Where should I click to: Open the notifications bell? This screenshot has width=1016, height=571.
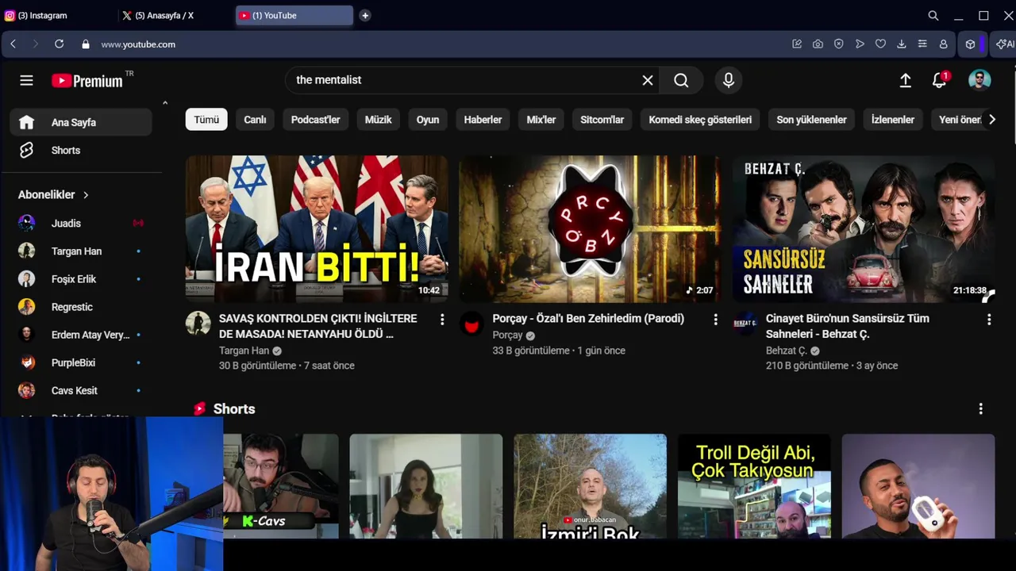pos(940,79)
